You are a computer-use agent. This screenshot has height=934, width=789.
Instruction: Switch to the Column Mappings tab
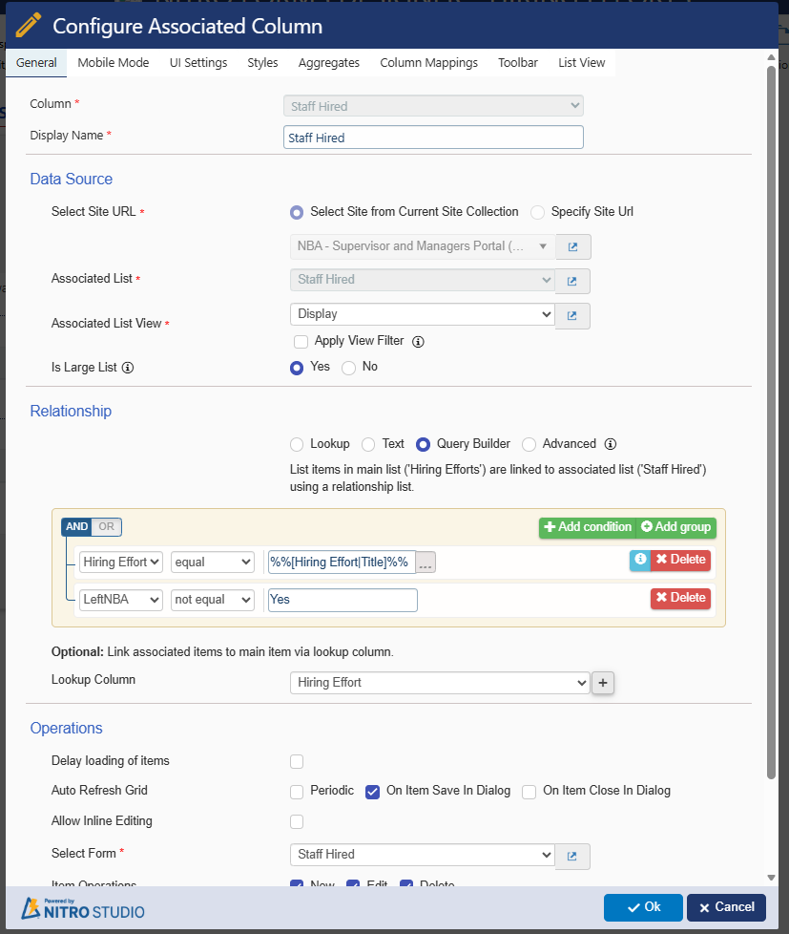click(428, 63)
